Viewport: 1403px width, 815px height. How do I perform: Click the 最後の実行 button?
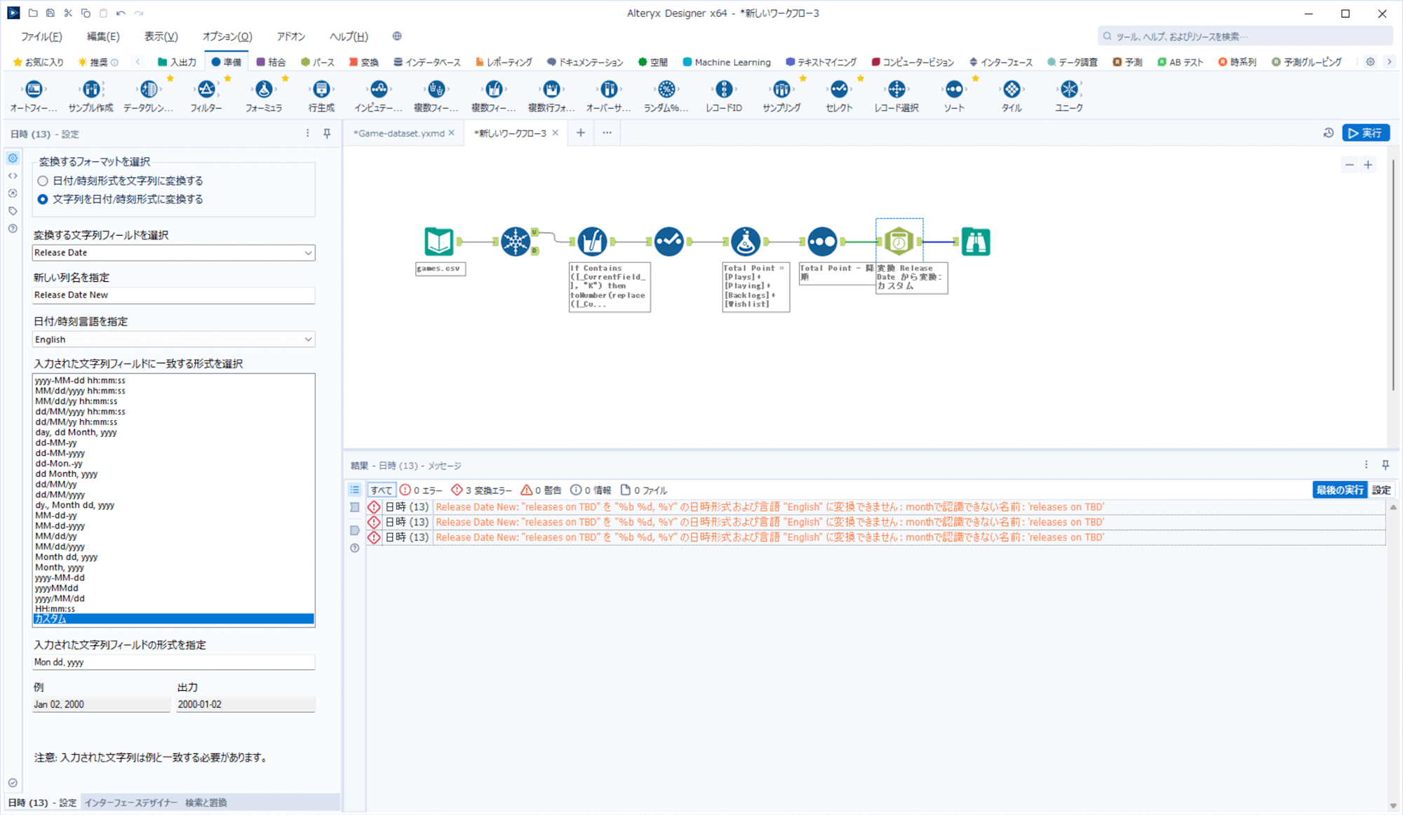point(1340,490)
